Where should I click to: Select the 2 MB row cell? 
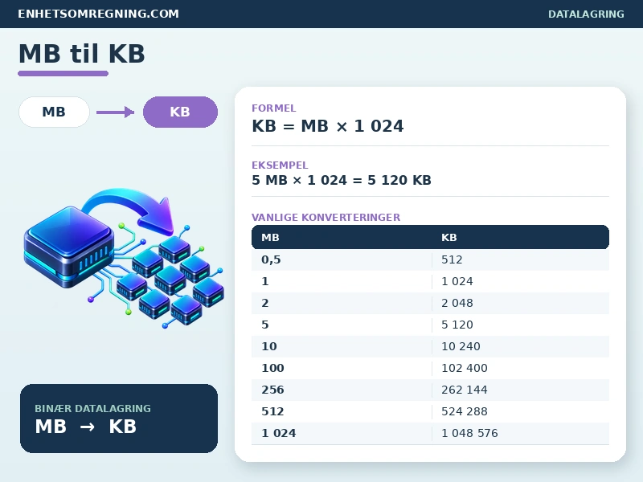click(x=342, y=304)
